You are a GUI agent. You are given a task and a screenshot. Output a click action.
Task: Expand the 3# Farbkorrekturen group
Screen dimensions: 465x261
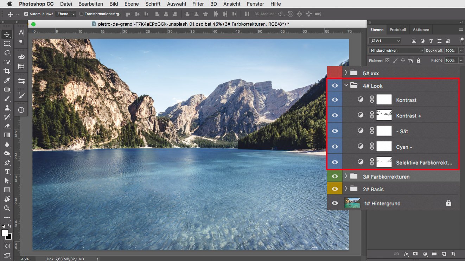click(346, 176)
